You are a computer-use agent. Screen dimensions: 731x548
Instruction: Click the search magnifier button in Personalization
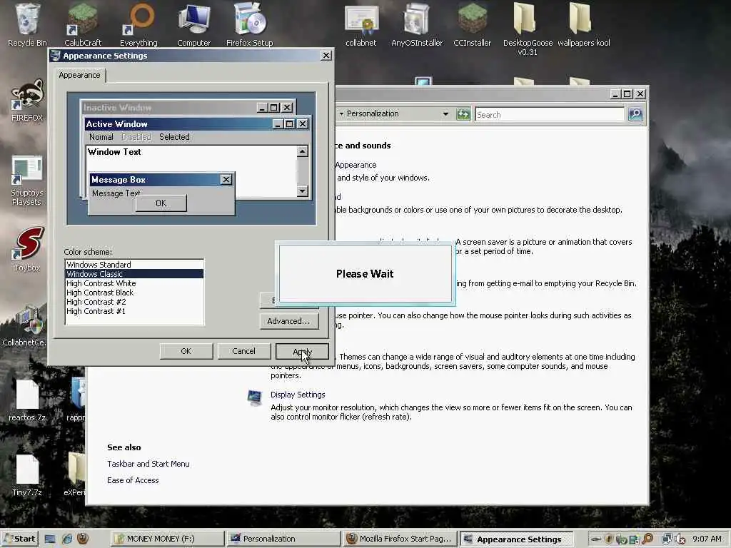click(x=635, y=114)
